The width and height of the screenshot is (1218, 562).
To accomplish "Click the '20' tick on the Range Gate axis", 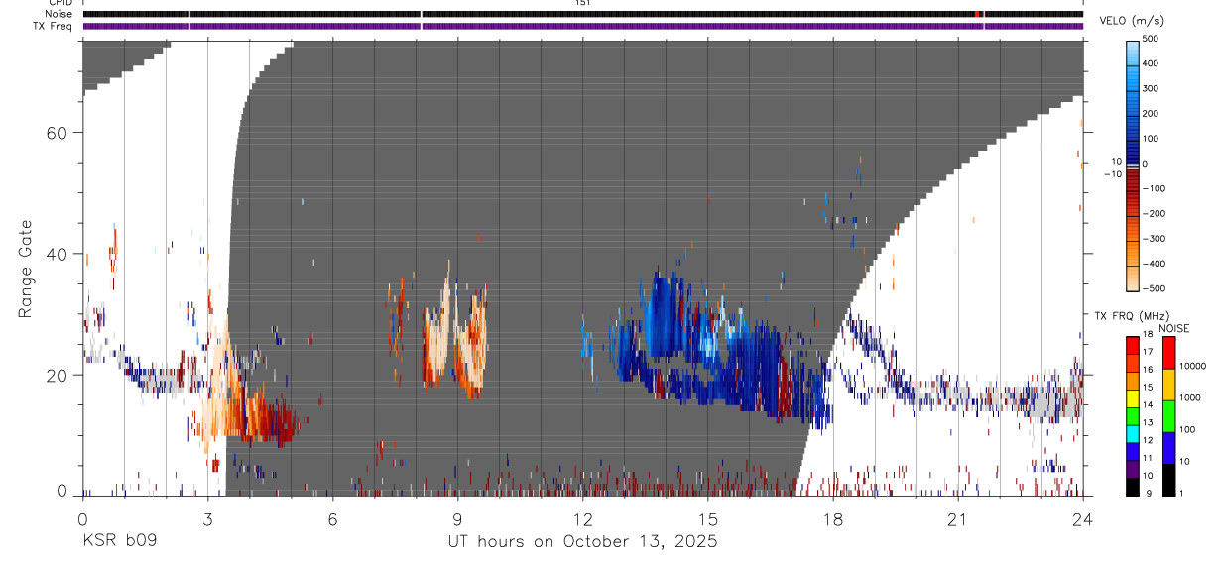I will 58,375.
